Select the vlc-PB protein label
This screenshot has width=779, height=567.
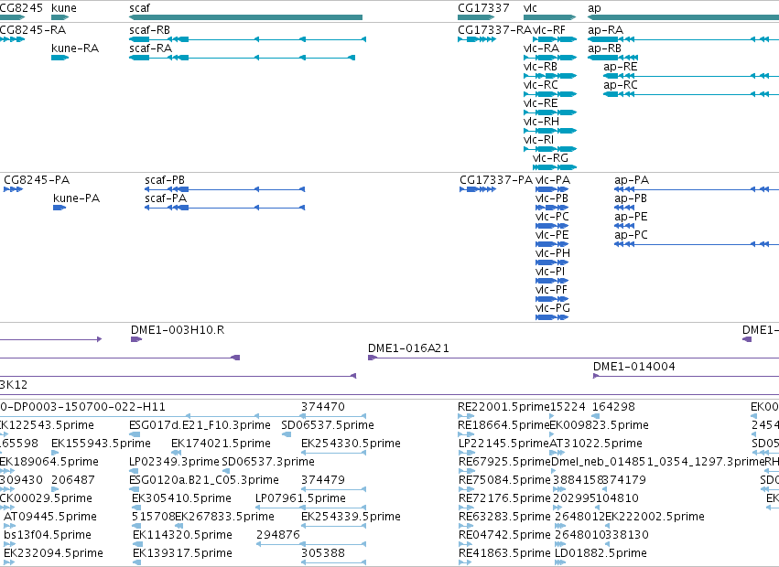click(x=552, y=198)
